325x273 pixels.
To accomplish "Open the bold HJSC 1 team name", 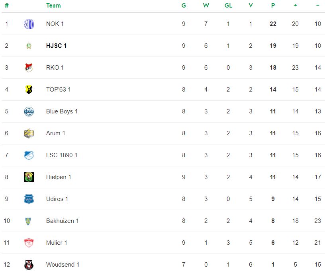I will click(x=57, y=46).
